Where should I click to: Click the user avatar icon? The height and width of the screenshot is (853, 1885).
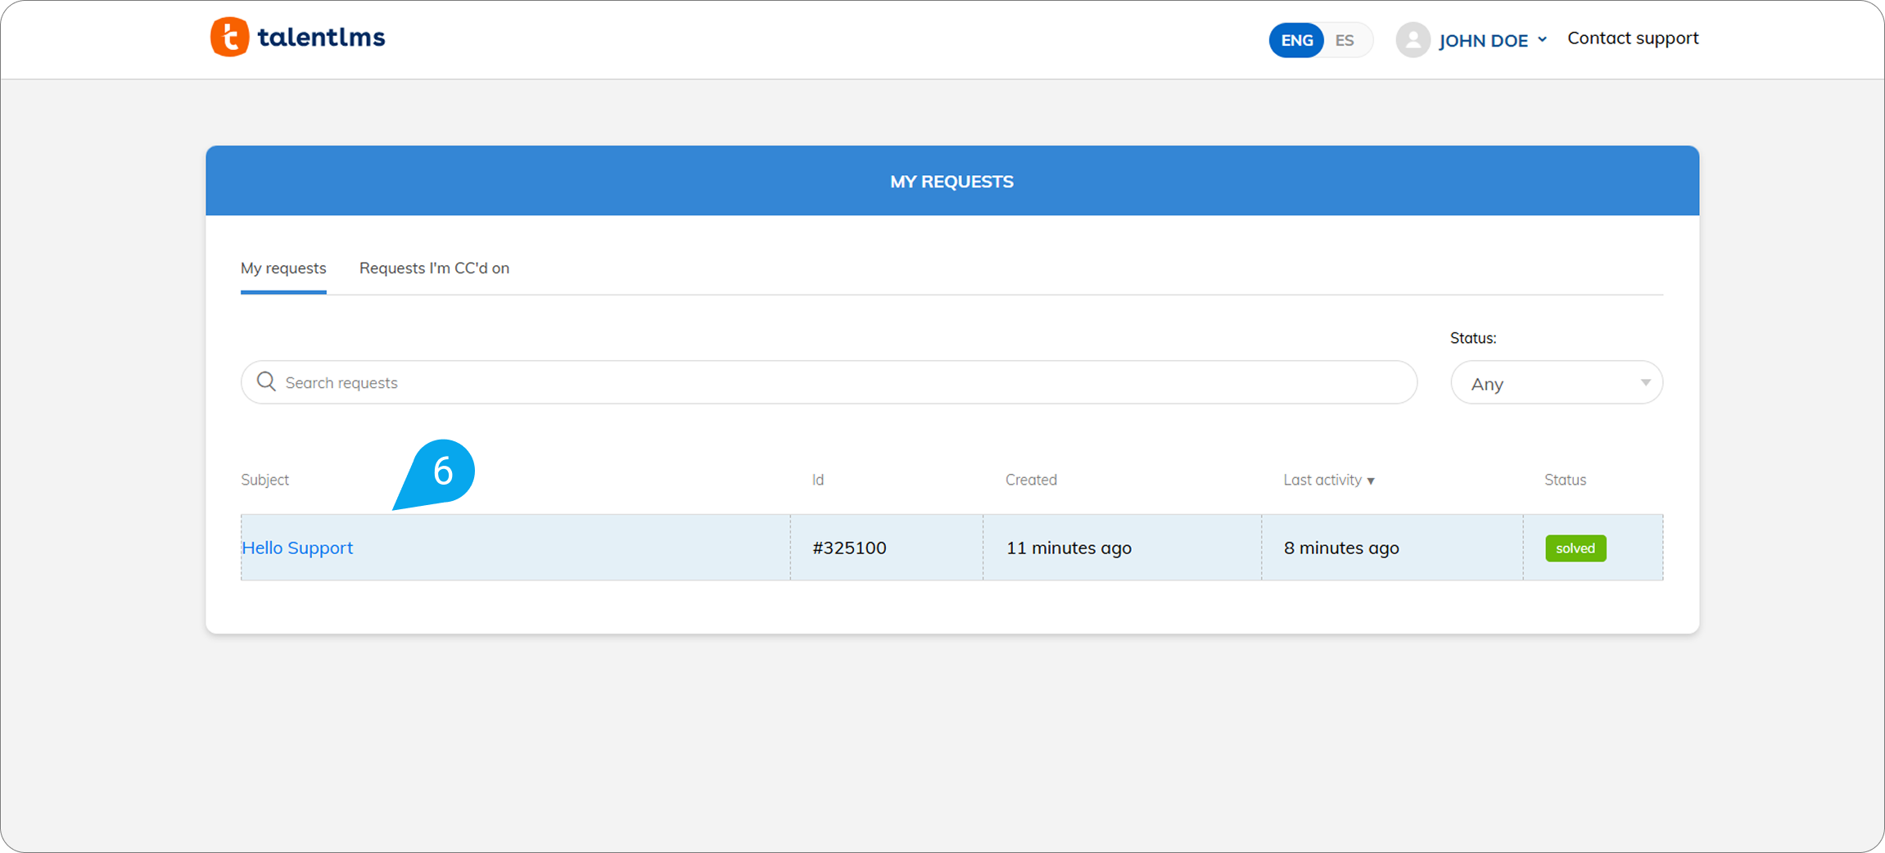pyautogui.click(x=1412, y=39)
